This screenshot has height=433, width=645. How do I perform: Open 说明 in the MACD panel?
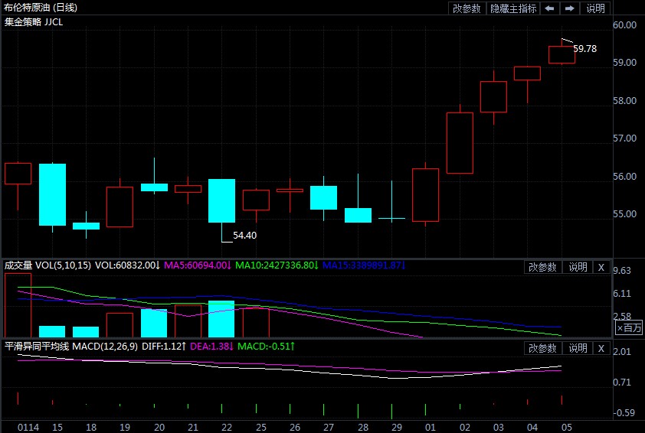578,348
